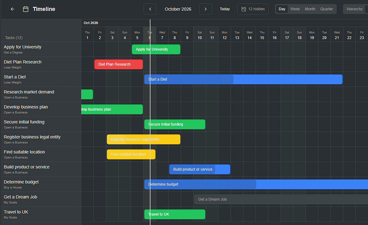Select Find suitable location in task list
This screenshot has width=368, height=225.
pos(24,152)
